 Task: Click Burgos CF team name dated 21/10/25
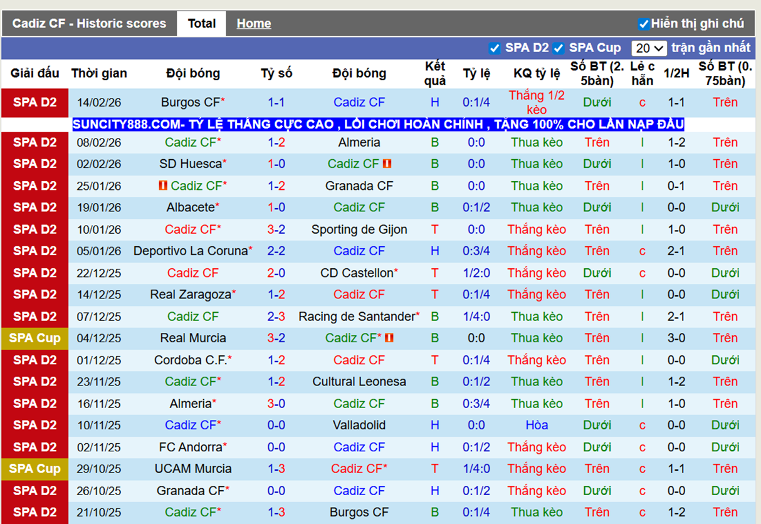click(x=359, y=512)
